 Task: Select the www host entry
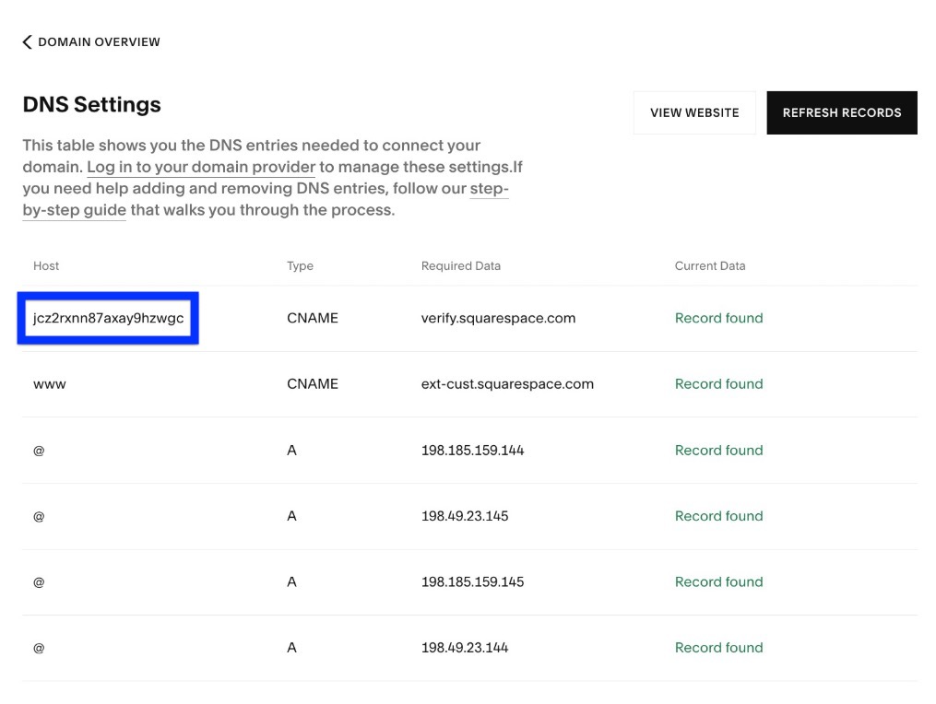49,383
